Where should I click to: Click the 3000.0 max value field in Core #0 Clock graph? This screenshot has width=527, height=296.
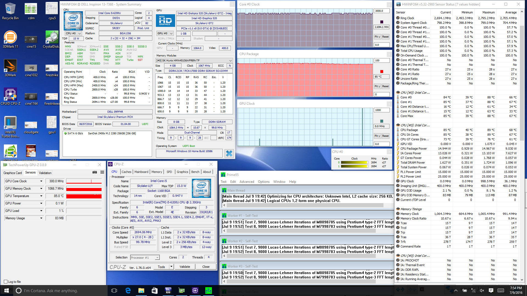tap(382, 11)
